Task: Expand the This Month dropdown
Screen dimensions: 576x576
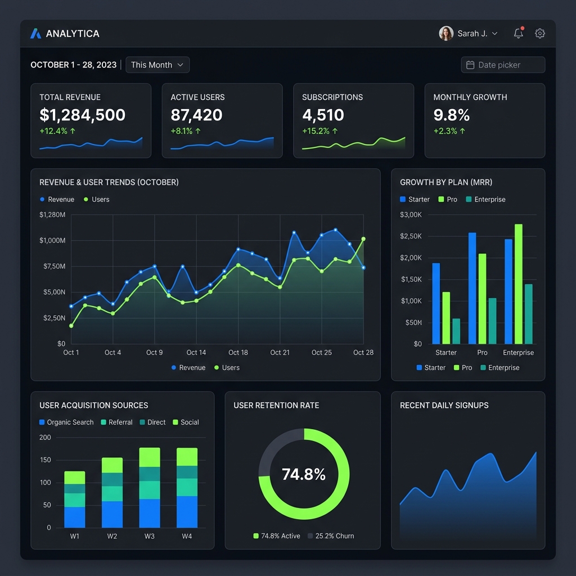Action: point(157,65)
